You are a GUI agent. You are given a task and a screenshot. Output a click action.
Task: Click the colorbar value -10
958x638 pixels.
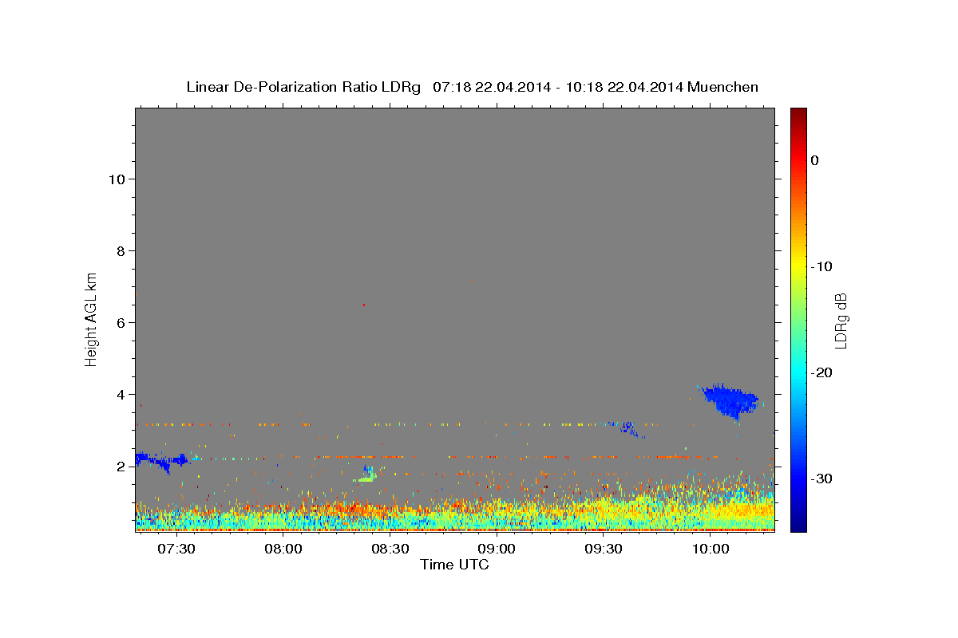coord(821,266)
